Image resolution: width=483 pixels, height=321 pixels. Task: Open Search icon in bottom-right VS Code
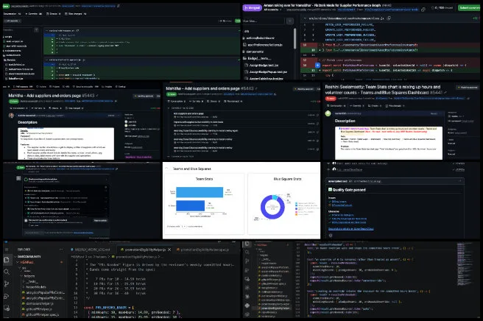247,253
